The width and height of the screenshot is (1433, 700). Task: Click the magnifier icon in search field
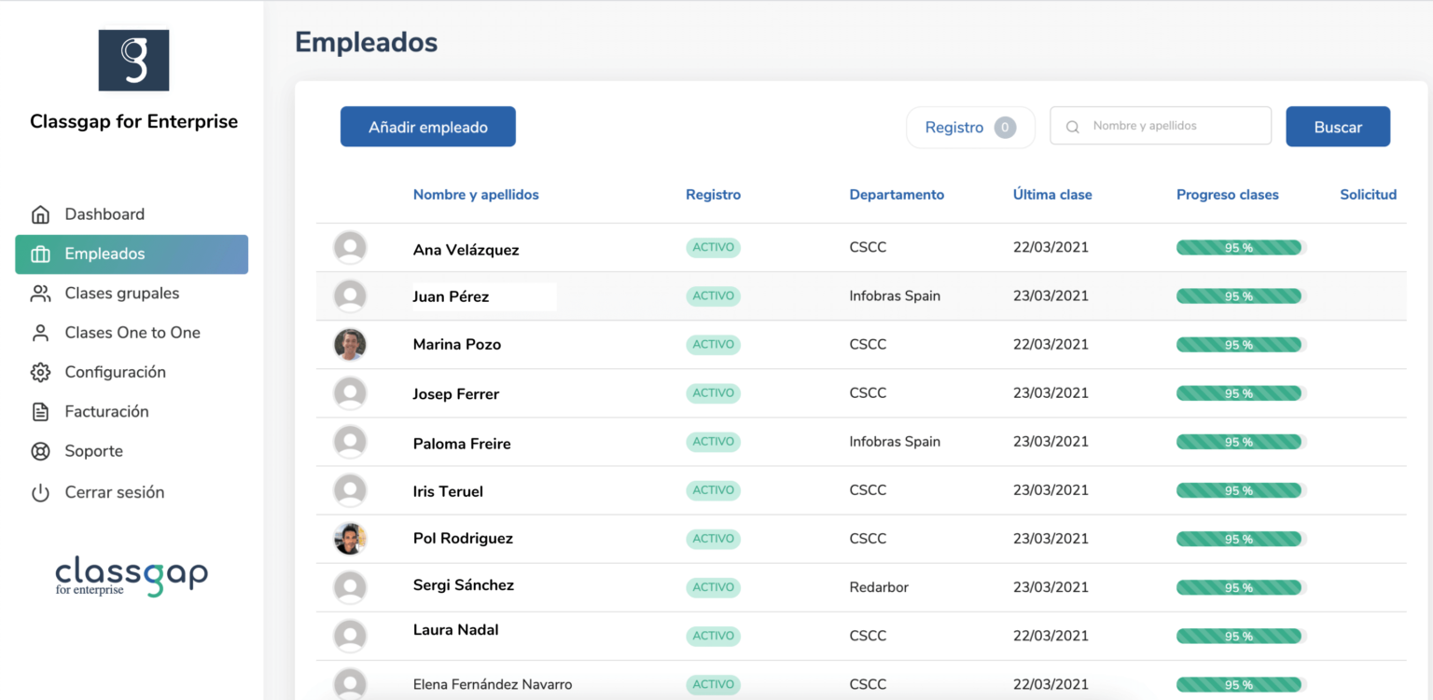1073,127
